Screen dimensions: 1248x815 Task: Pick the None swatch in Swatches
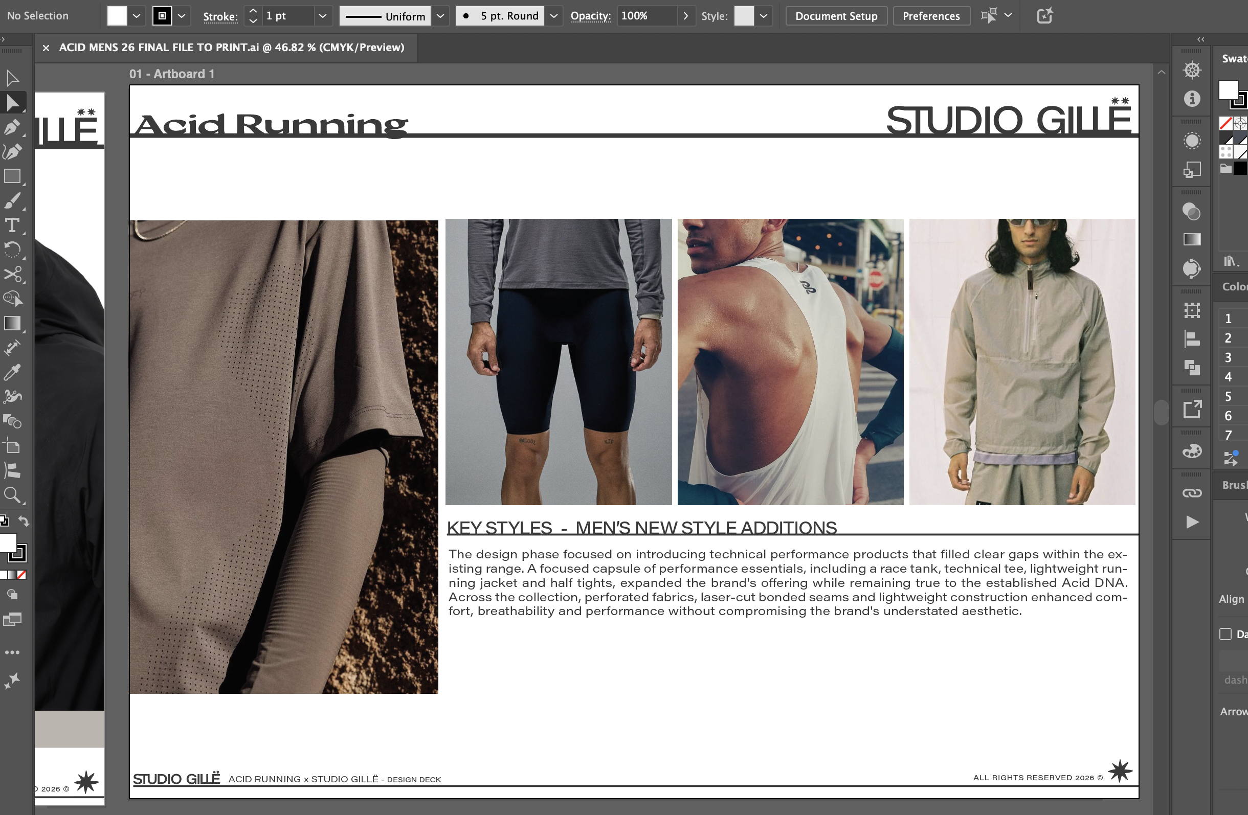coord(1225,124)
